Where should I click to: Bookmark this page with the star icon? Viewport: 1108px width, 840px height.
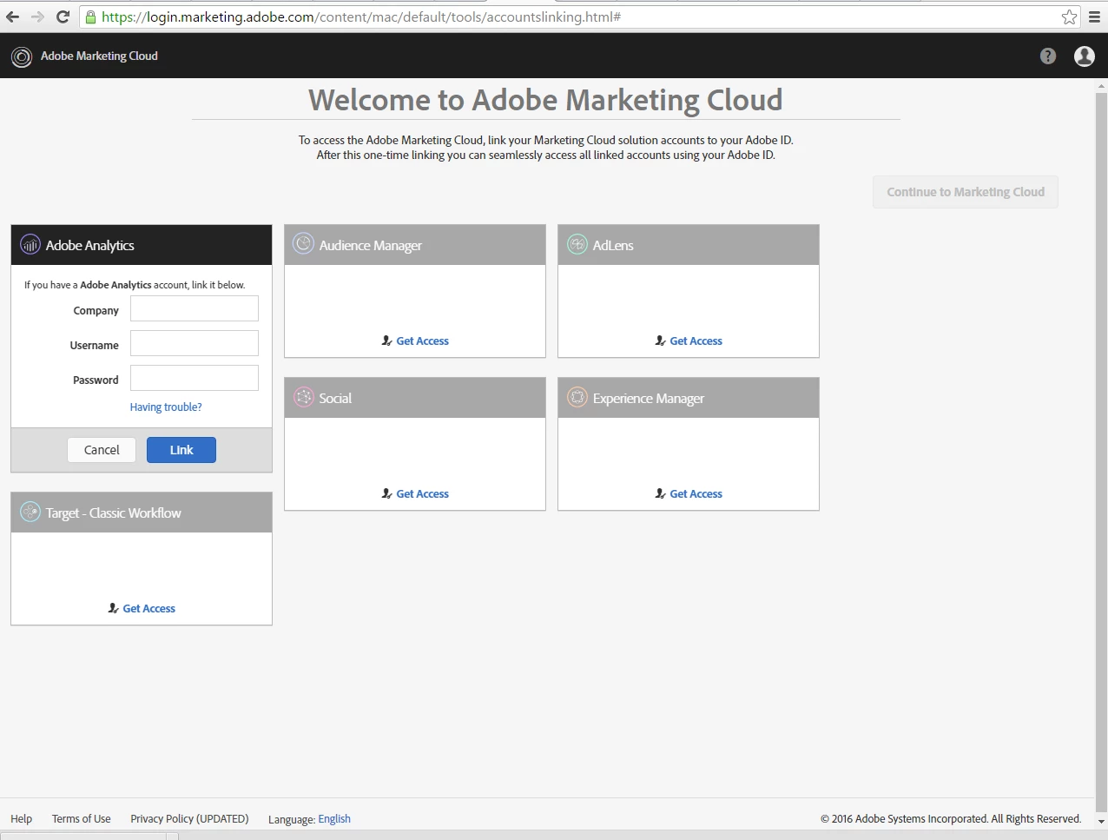tap(1069, 17)
